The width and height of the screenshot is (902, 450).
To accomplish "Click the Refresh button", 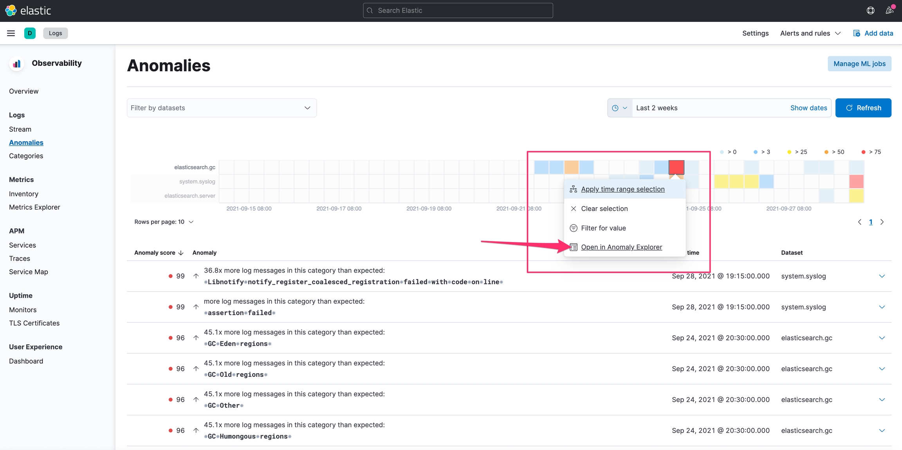I will tap(863, 108).
